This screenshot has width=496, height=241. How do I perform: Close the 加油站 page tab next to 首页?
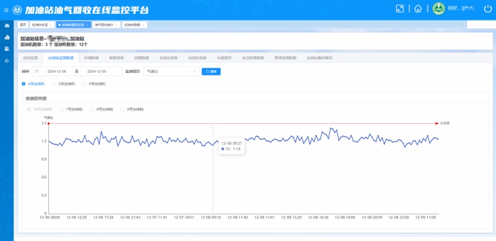click(50, 24)
